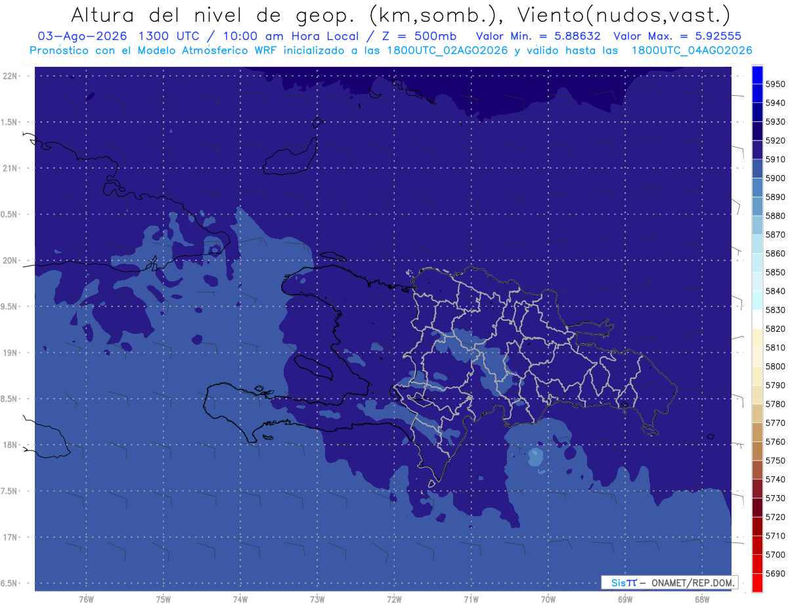The width and height of the screenshot is (788, 608).
Task: Click the '5830' color bar value
Action: [x=775, y=310]
